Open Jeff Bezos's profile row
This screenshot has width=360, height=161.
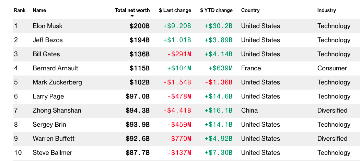point(48,40)
